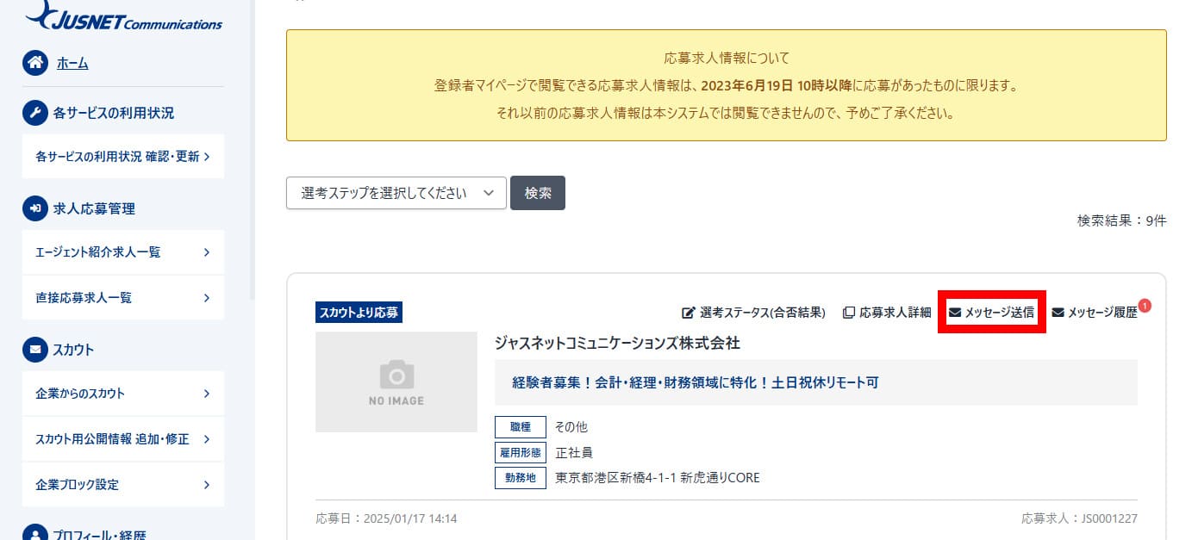Click the JUSNET Communications logo
The height and width of the screenshot is (540, 1192).
click(123, 16)
